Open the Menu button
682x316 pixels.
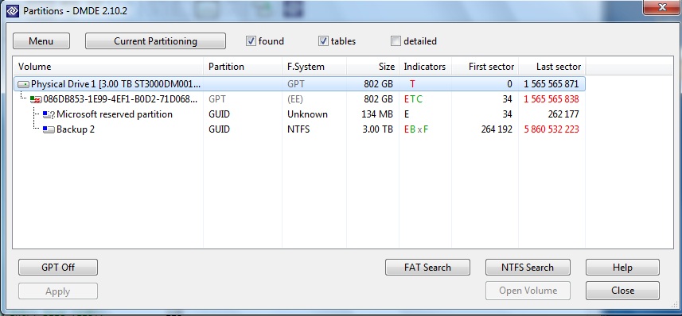(41, 41)
